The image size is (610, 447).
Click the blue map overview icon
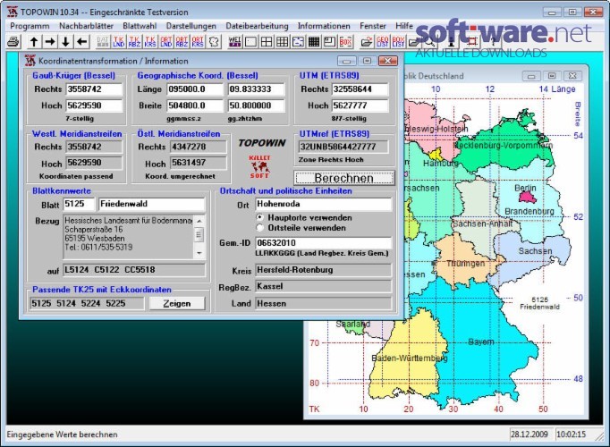(x=298, y=42)
